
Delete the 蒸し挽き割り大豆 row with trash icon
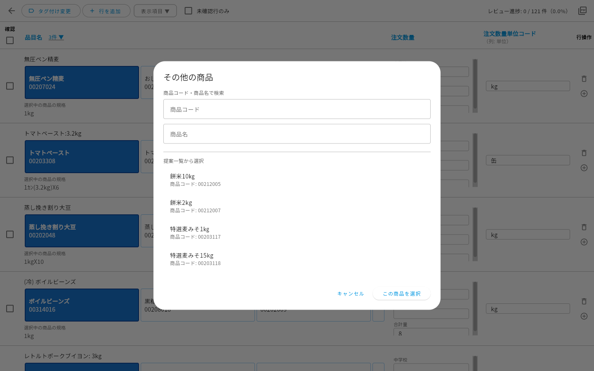(584, 227)
